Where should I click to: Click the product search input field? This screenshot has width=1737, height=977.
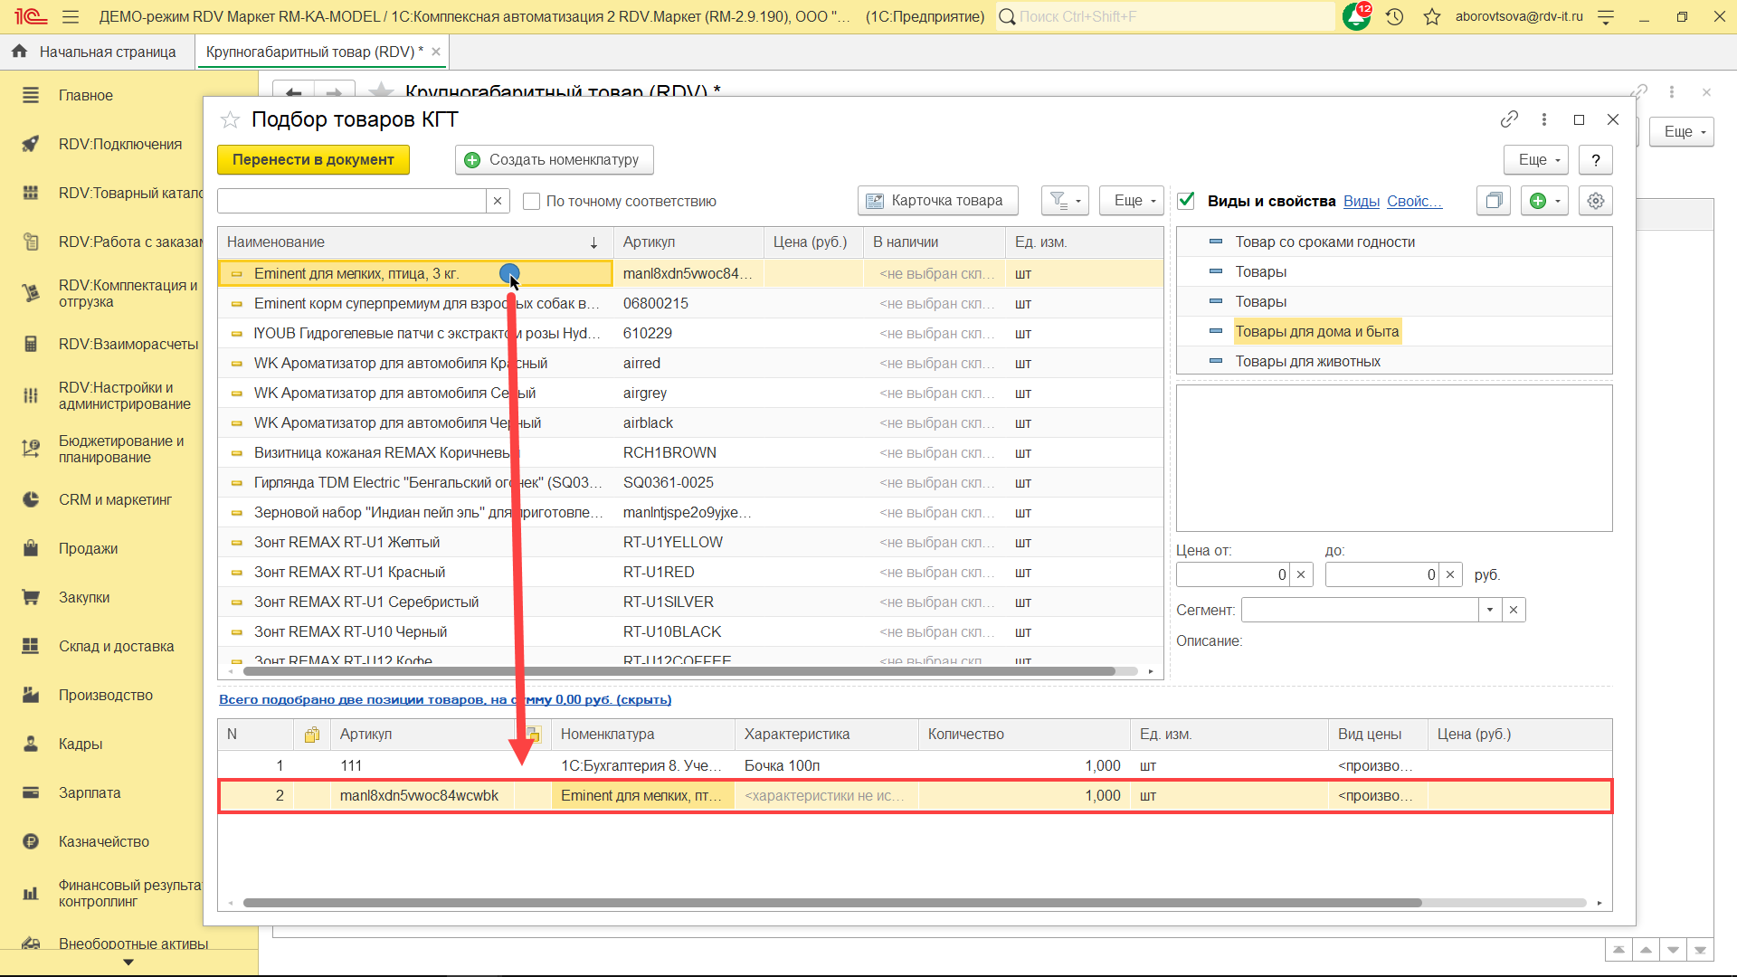tap(353, 201)
